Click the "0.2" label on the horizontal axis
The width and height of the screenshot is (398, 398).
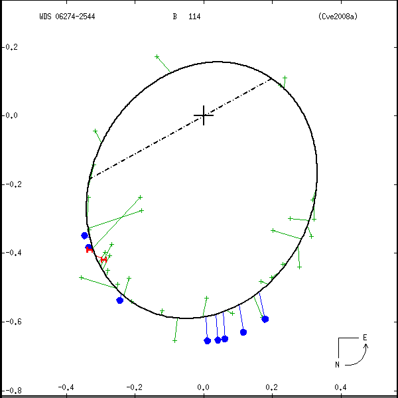point(272,387)
